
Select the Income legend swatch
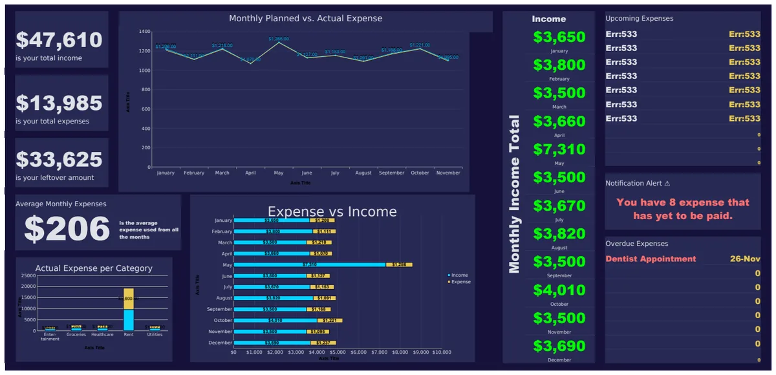(449, 275)
